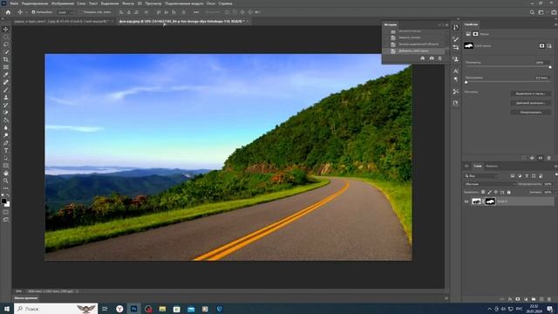Image resolution: width=558 pixels, height=314 pixels.
Task: Open the Окно menu
Action: pos(211,3)
